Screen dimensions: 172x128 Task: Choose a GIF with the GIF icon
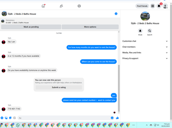pos(14,118)
